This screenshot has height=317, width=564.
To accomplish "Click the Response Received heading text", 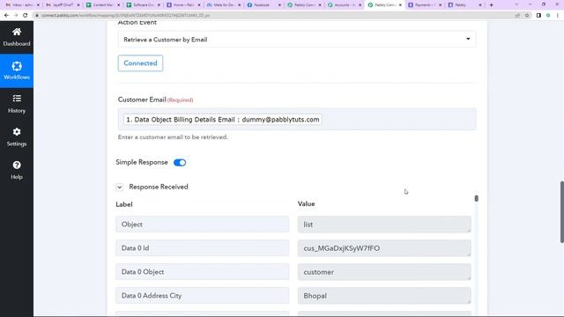I will click(159, 187).
